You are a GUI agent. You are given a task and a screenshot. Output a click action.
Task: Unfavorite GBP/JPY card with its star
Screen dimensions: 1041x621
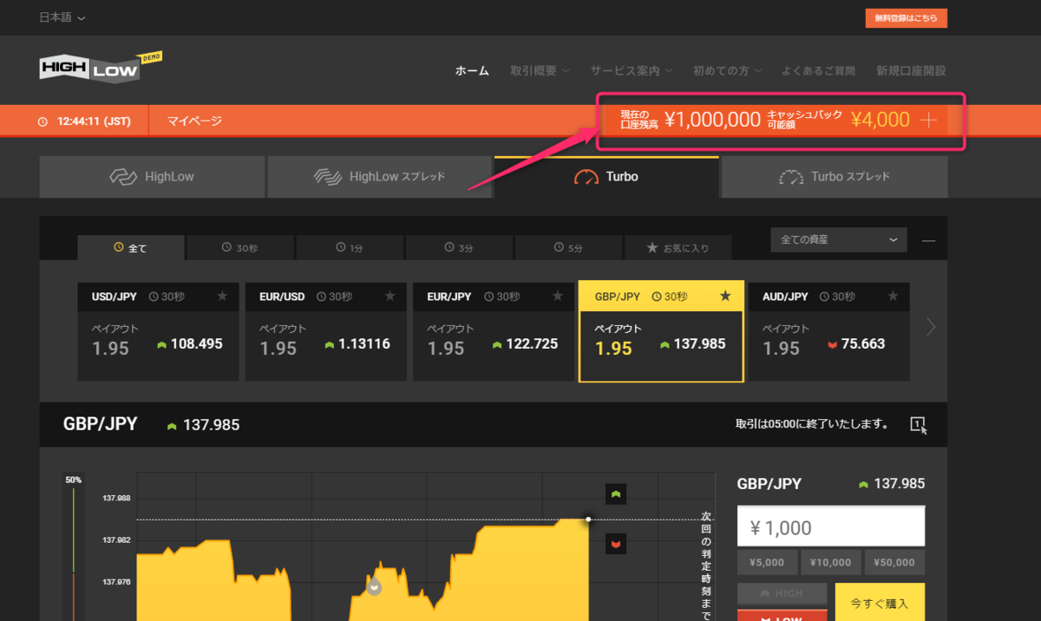click(x=726, y=297)
